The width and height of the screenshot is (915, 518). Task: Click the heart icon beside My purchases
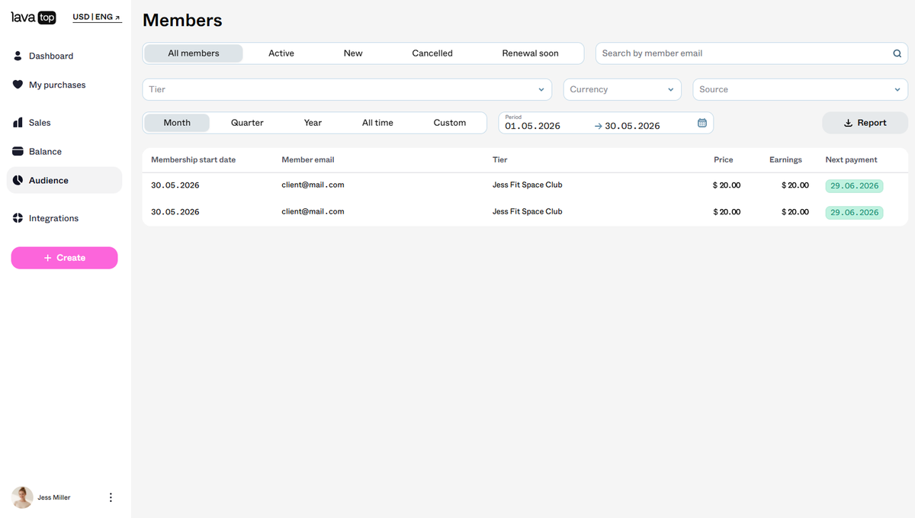(x=18, y=85)
